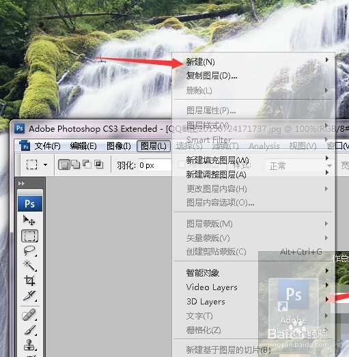Open the Analysis menu
This screenshot has width=349, height=357.
[264, 146]
